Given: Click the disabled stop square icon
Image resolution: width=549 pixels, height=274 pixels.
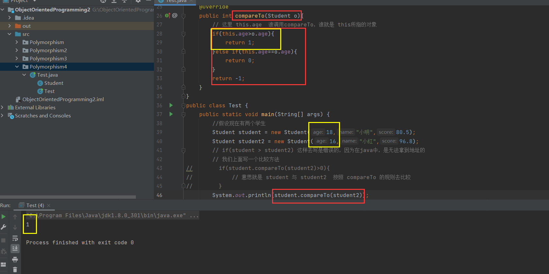Looking at the screenshot, I should click(x=3, y=240).
